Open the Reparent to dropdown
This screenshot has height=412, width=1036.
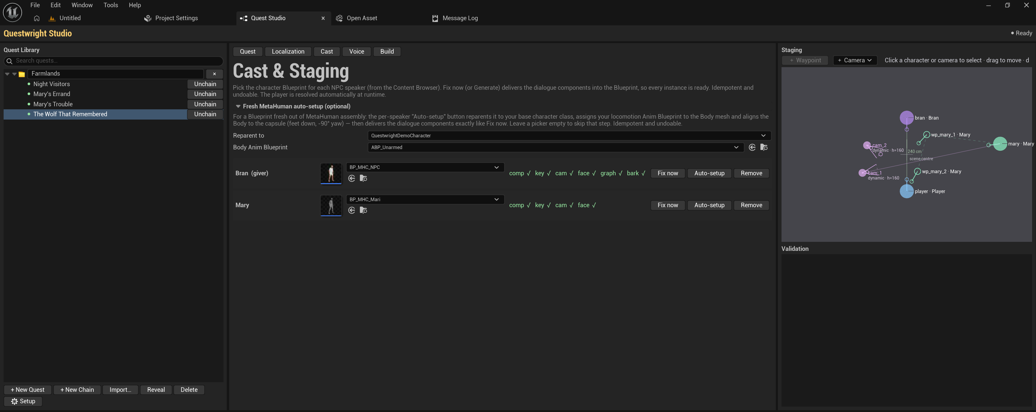tap(569, 136)
